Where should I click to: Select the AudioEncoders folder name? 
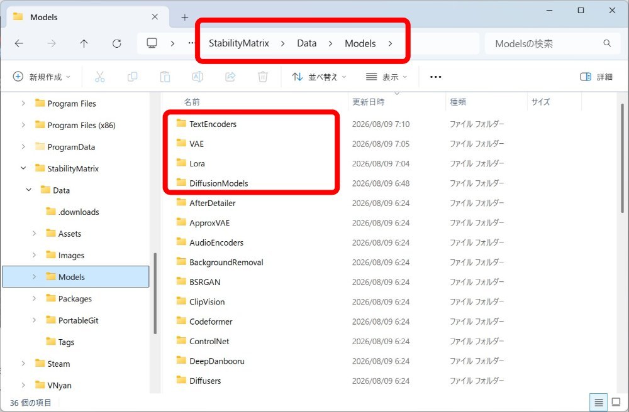[216, 242]
